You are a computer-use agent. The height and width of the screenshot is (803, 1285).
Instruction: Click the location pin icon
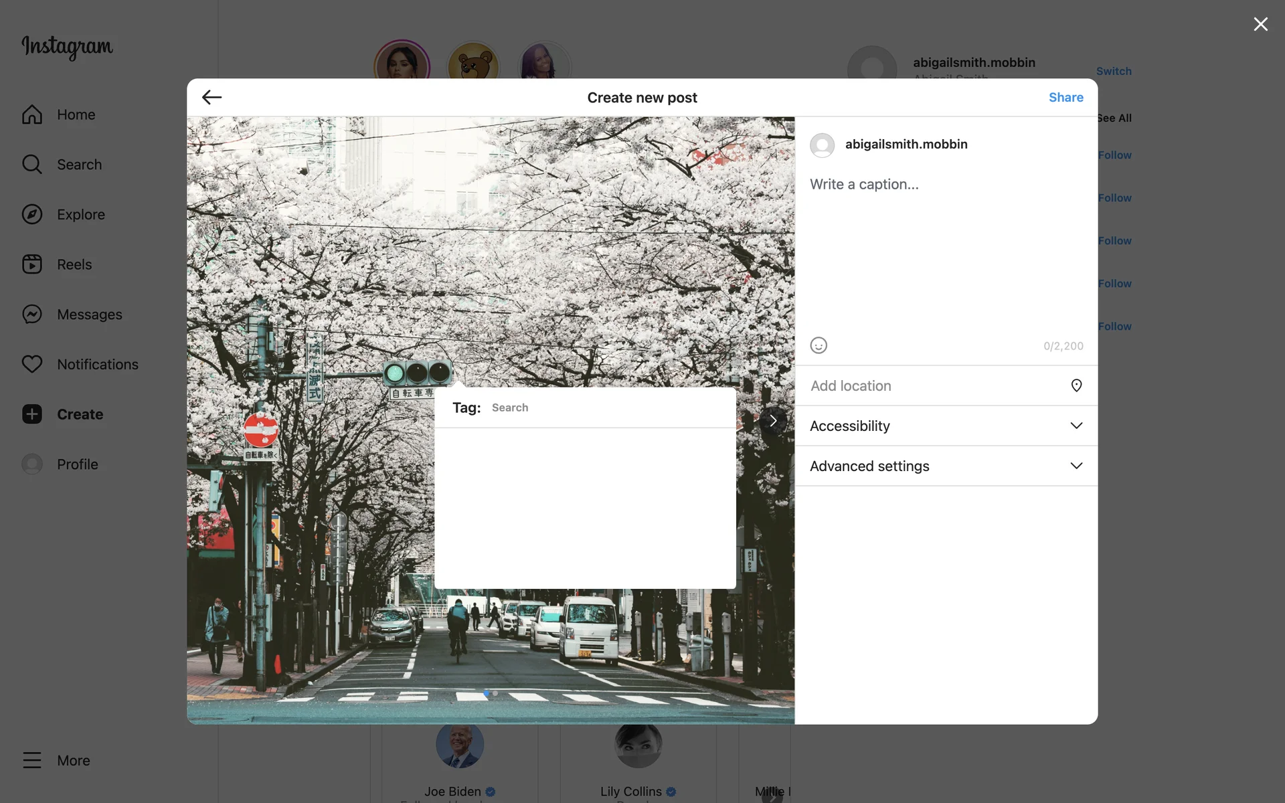(x=1076, y=385)
